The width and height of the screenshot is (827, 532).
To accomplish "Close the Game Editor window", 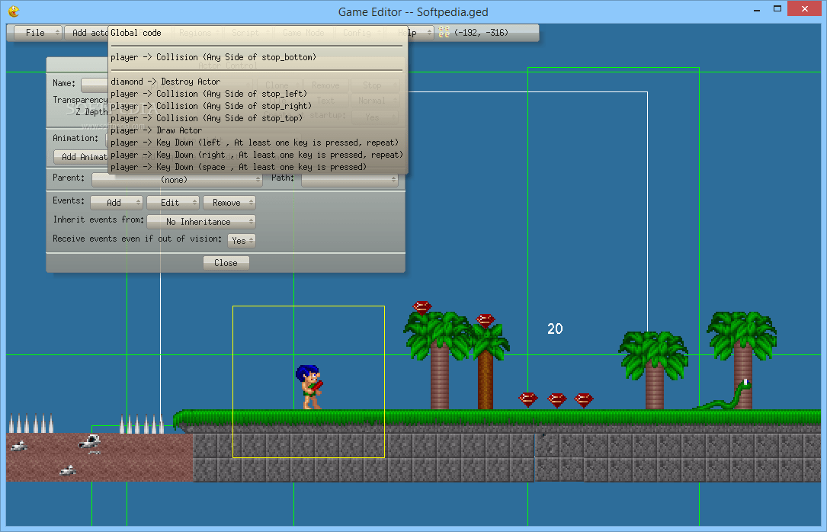I will click(804, 9).
